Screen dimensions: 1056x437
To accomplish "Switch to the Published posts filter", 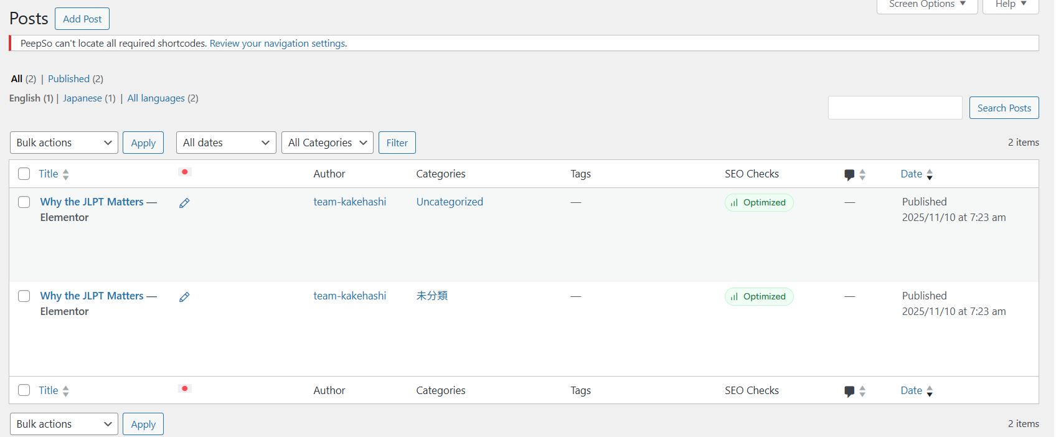I will point(68,79).
